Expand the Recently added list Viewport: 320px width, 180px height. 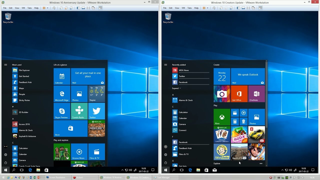point(176,88)
